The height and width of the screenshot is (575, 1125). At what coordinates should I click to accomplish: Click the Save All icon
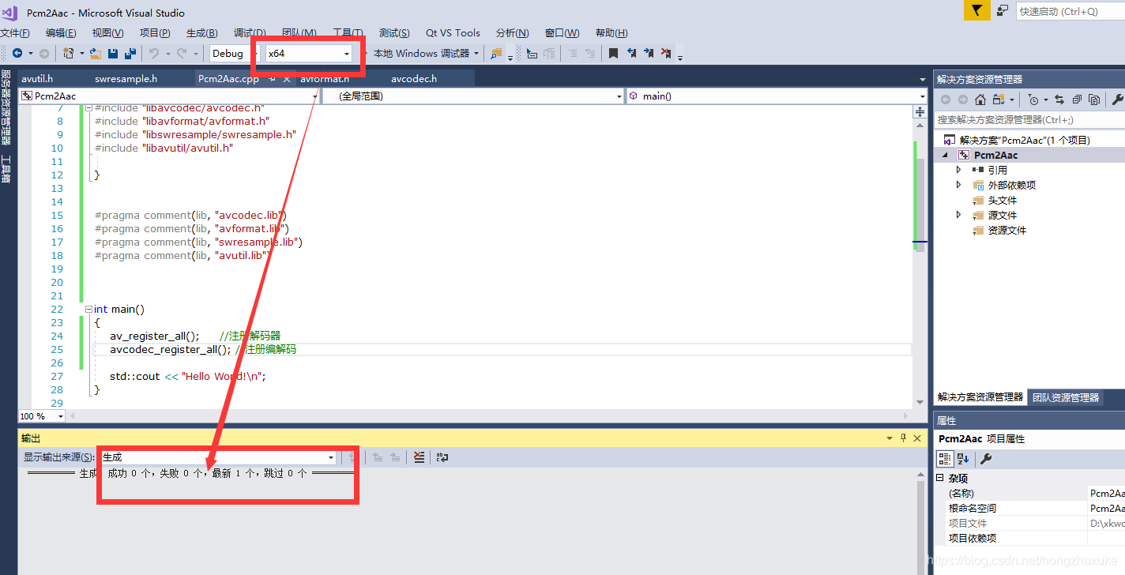130,53
